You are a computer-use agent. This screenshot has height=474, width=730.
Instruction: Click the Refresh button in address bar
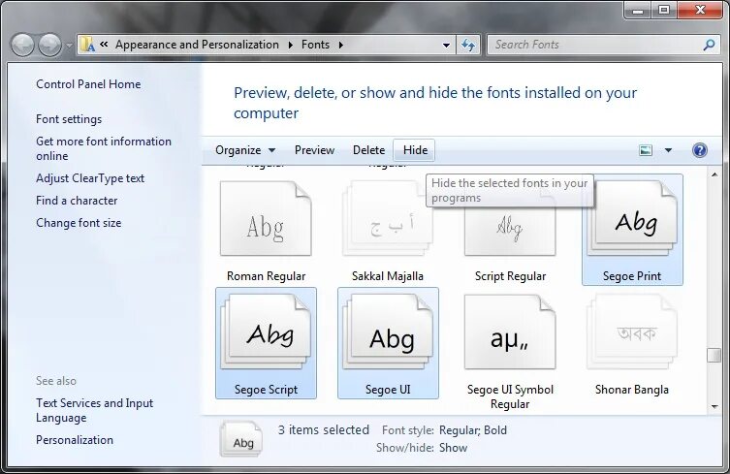point(468,46)
